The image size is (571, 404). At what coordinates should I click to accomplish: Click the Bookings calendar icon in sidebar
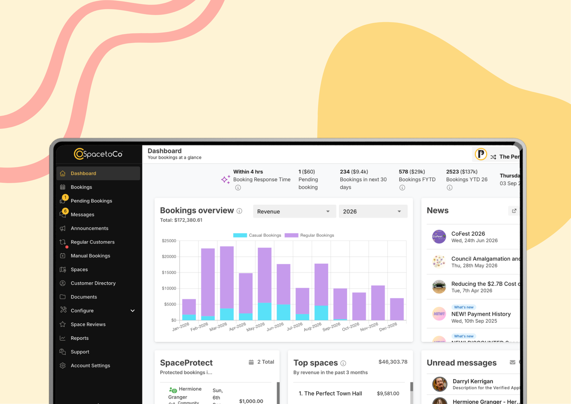click(63, 187)
